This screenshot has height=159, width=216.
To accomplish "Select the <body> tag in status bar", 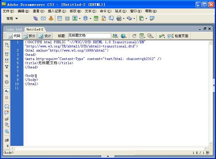I will pyautogui.click(x=8, y=153).
